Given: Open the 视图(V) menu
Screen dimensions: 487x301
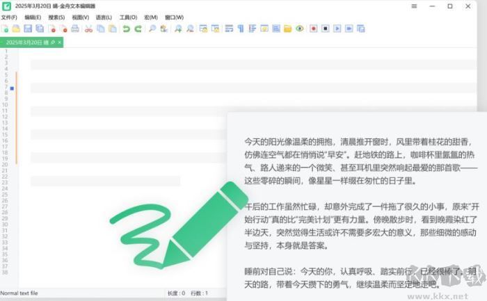Looking at the screenshot, I should click(81, 17).
